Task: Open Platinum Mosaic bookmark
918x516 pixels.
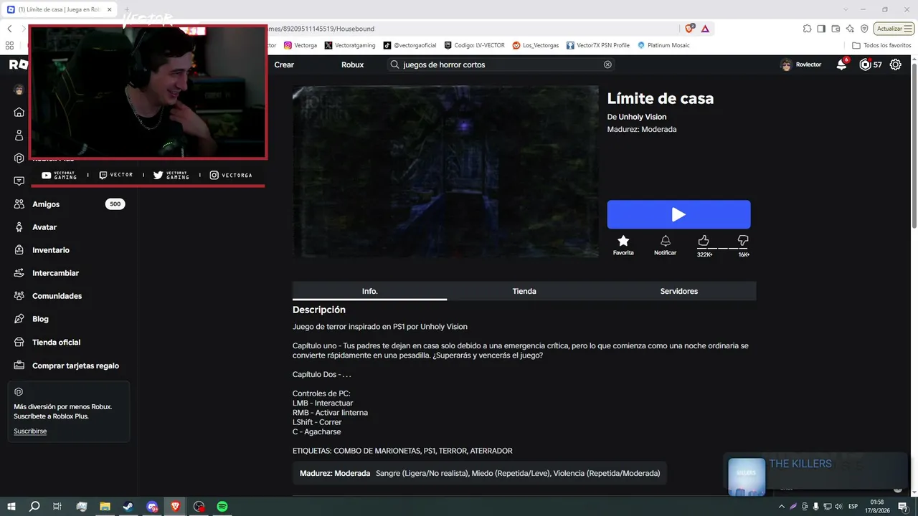Action: (663, 45)
